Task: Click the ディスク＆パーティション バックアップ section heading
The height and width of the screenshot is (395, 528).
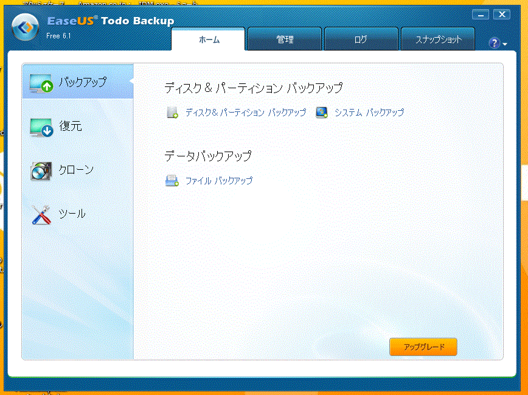Action: pos(254,88)
